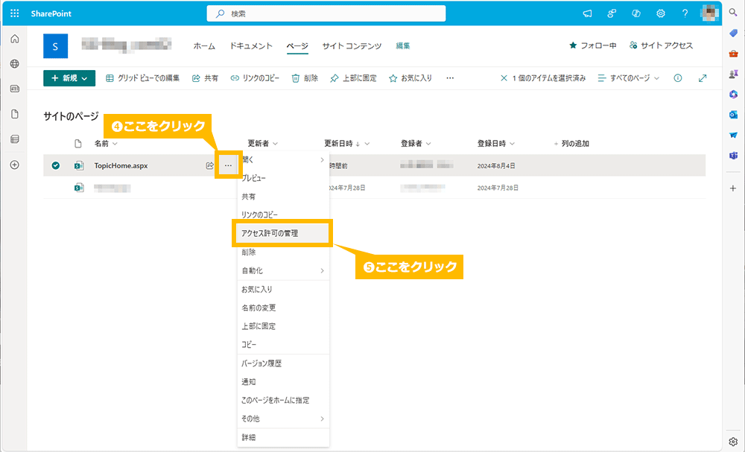The height and width of the screenshot is (452, 745).
Task: Choose 名前の変更 in context menu
Action: coord(283,308)
